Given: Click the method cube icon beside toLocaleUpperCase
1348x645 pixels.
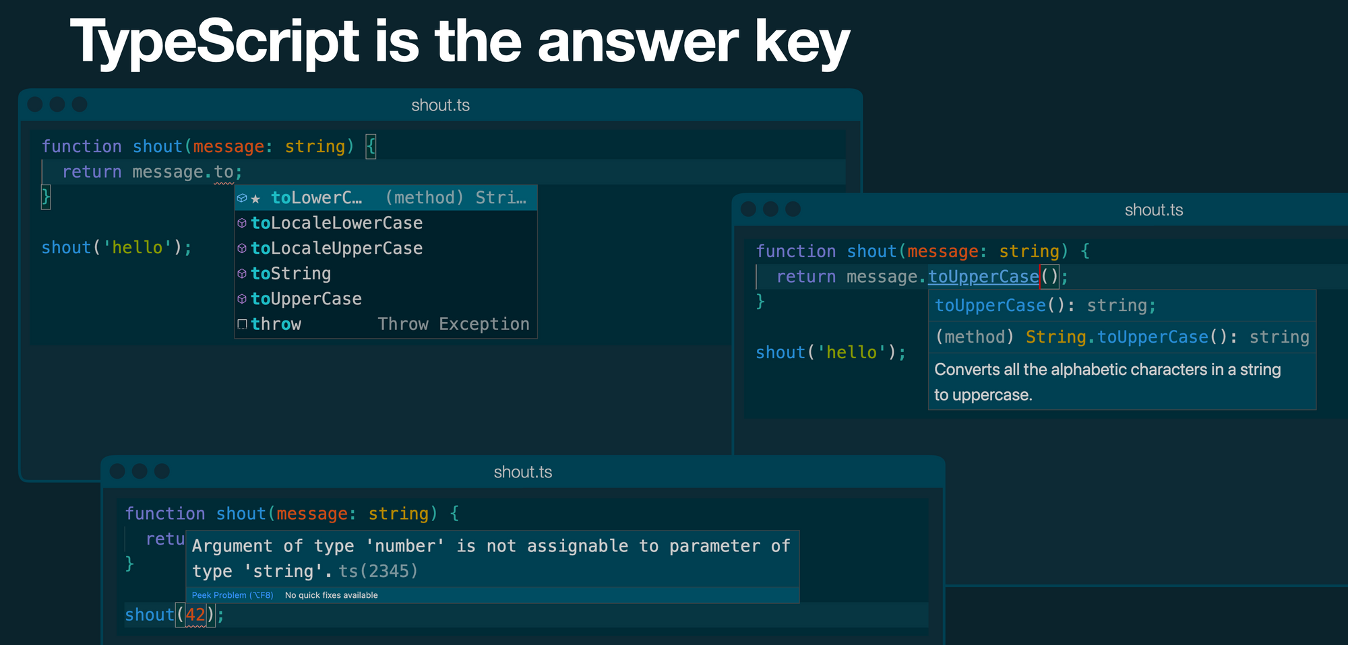Looking at the screenshot, I should point(242,248).
